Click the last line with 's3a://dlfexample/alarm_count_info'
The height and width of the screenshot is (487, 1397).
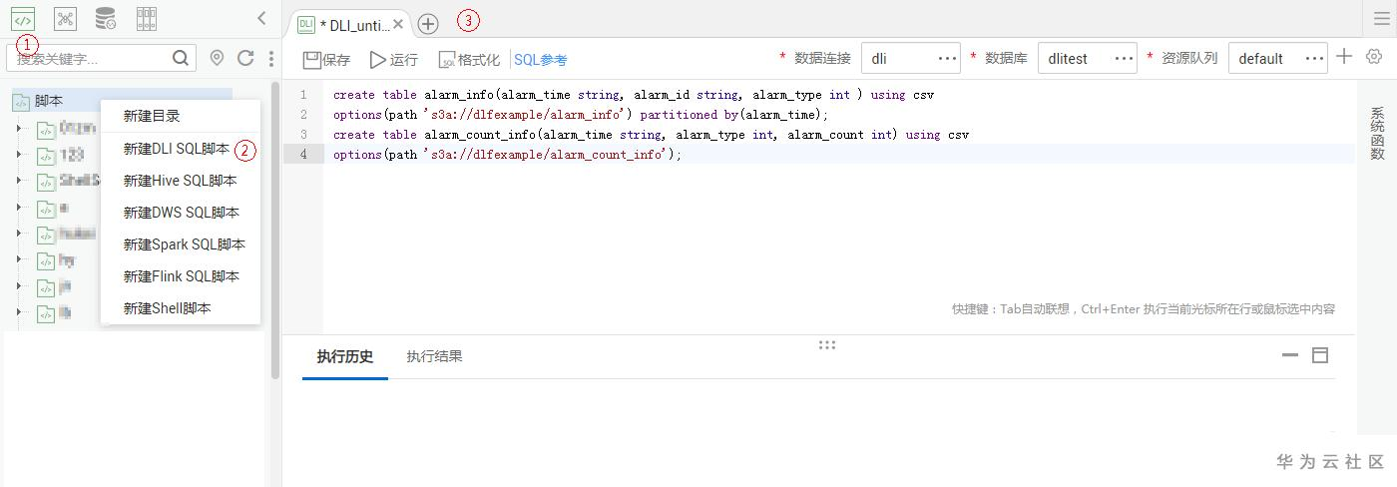[x=507, y=155]
